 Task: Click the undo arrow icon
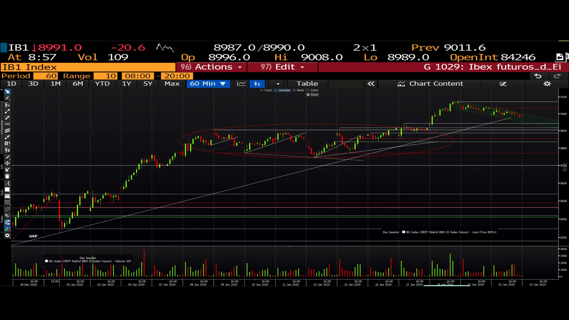[x=538, y=76]
